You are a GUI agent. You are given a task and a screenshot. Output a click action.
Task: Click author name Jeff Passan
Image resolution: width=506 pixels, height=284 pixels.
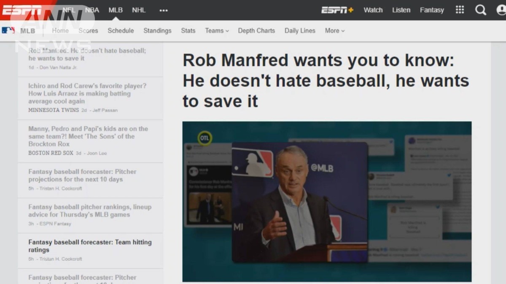[105, 110]
